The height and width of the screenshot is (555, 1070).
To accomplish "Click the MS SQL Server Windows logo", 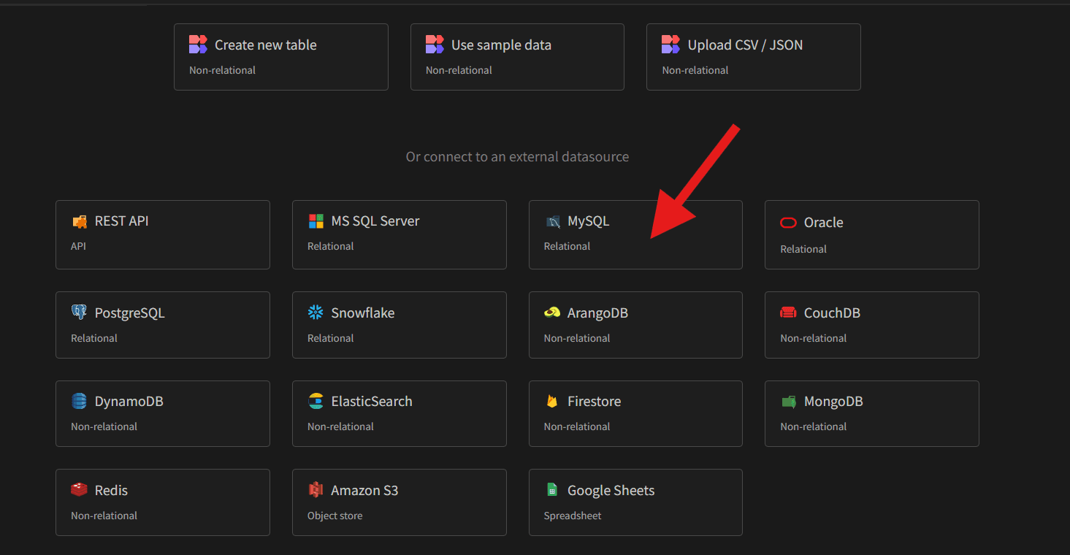I will (316, 221).
